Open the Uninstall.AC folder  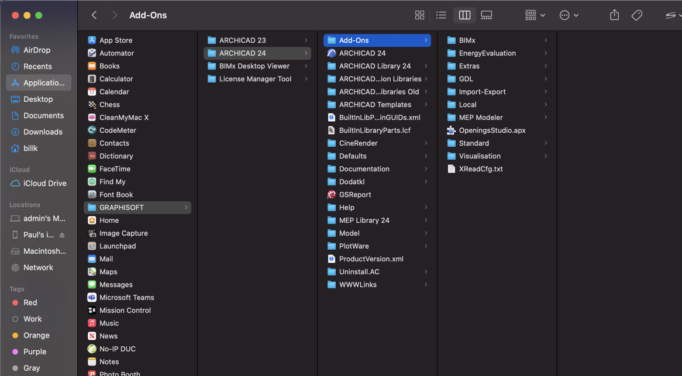click(x=377, y=272)
